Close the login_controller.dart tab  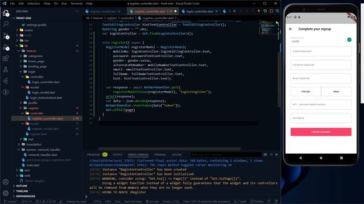click(217, 11)
